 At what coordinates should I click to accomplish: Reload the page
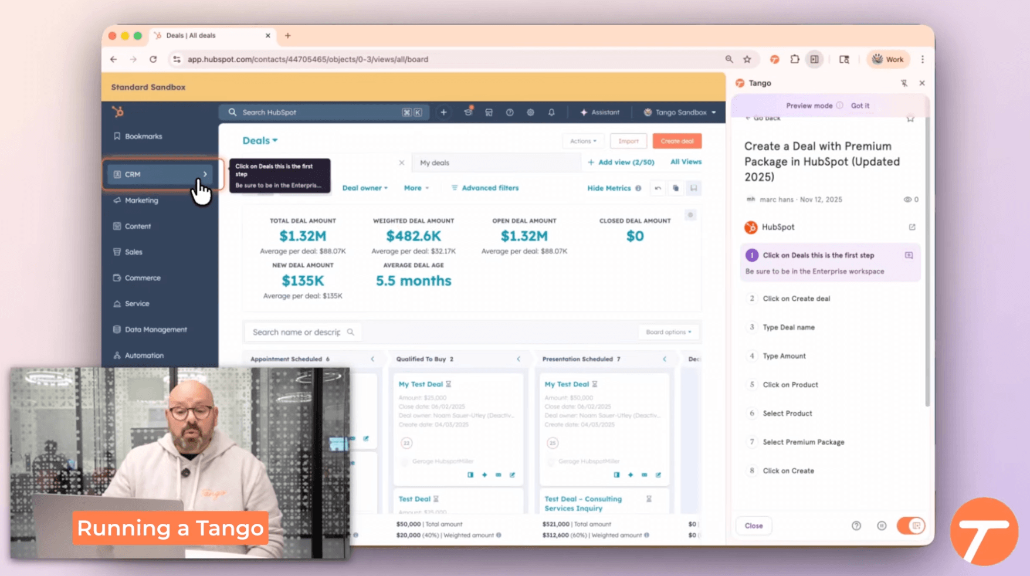pos(153,59)
